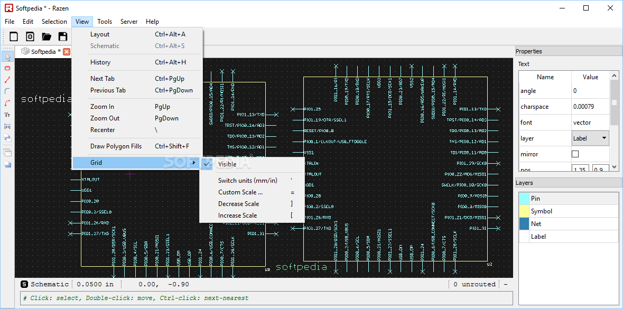
Task: Click the Value column header
Action: point(590,77)
